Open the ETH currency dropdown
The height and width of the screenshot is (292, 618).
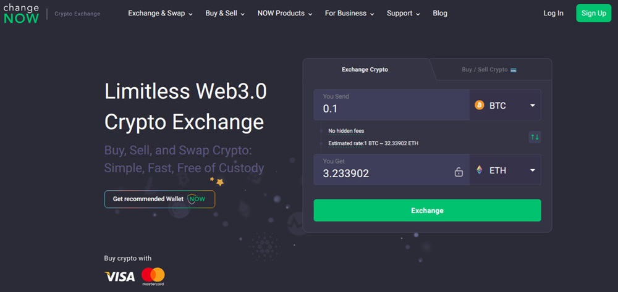click(532, 170)
